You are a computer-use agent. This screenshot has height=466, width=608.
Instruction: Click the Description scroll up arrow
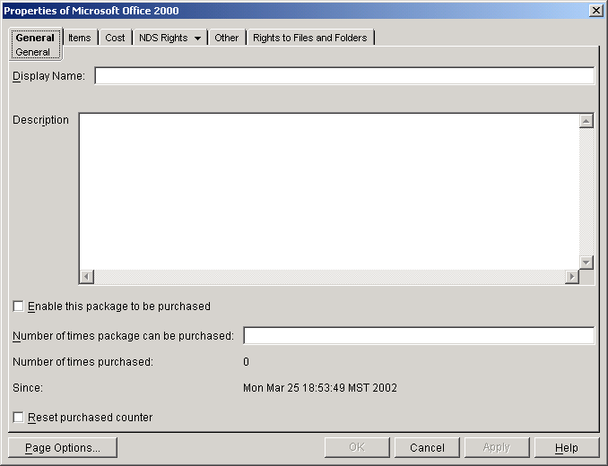[586, 121]
